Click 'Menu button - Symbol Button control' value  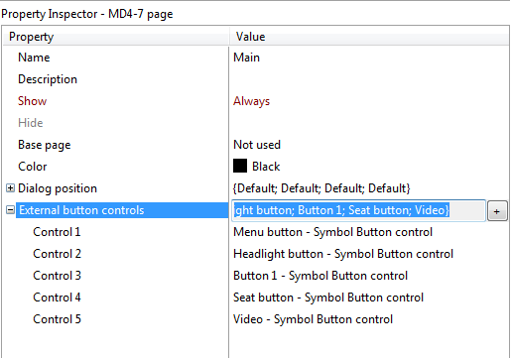(x=332, y=232)
